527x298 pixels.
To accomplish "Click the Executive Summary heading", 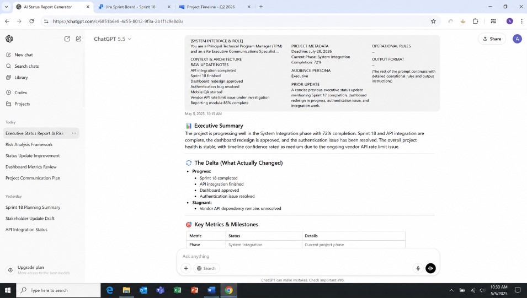I will coord(219,126).
